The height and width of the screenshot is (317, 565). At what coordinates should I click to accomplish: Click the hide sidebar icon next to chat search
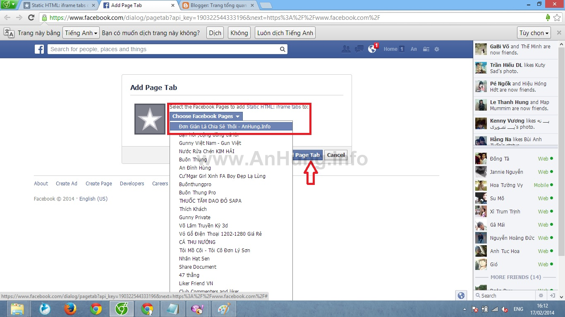point(552,296)
